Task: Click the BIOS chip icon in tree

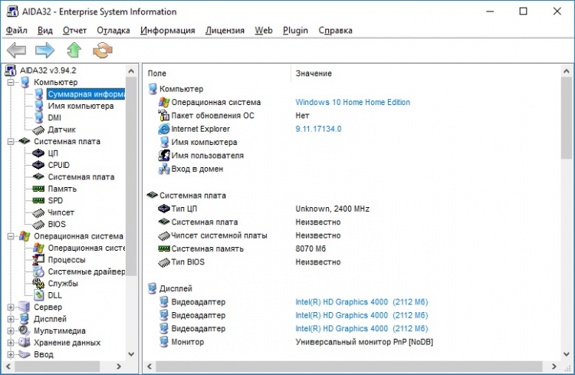Action: [x=39, y=224]
